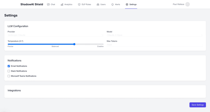Open the Model dropdown

[155, 35]
